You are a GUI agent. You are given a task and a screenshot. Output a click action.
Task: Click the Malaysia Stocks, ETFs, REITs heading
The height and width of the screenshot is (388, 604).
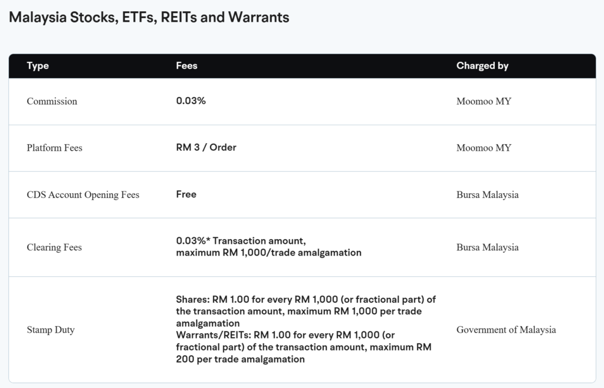click(x=149, y=17)
